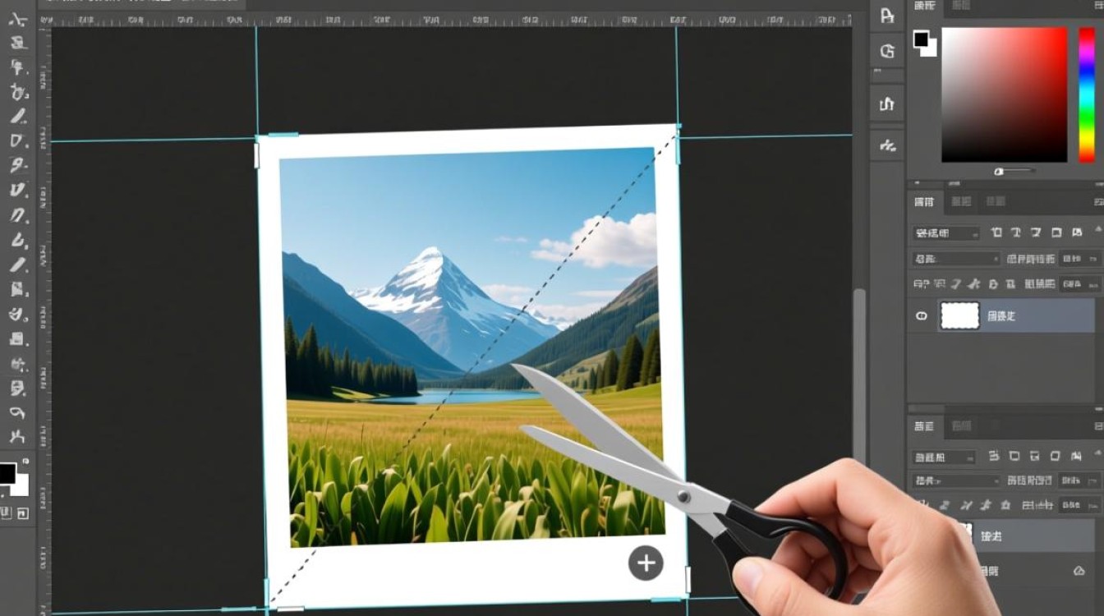
Task: Open the blend mode dropdown in upper layers panel
Action: pyautogui.click(x=957, y=259)
